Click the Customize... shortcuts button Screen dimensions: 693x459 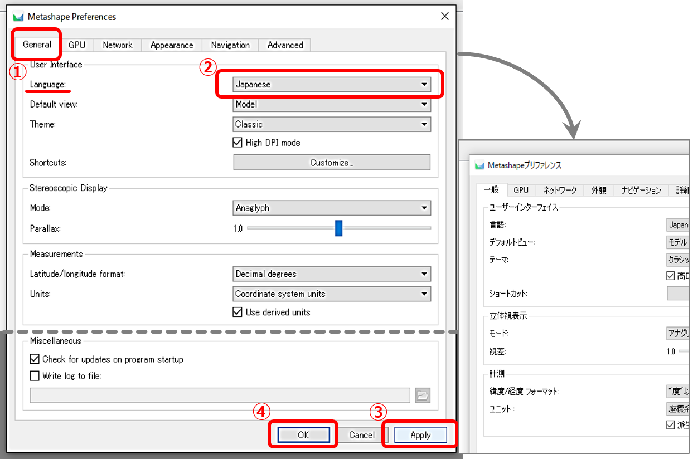(332, 162)
